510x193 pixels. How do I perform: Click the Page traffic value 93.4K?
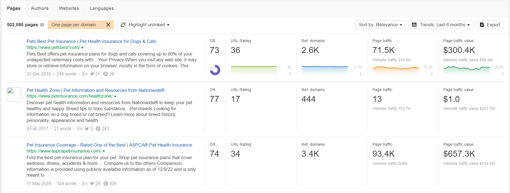pyautogui.click(x=384, y=154)
